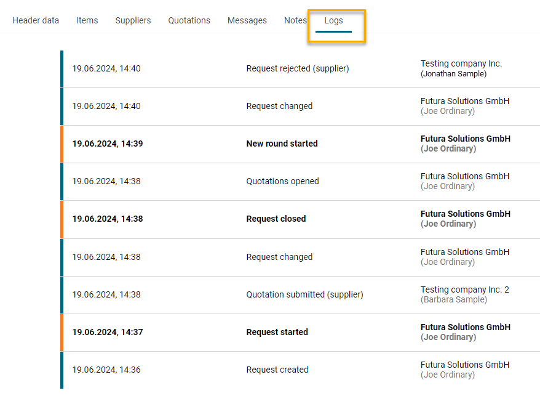
Task: Click the 19.06.2024, 14:36 timestamp
Action: 106,370
